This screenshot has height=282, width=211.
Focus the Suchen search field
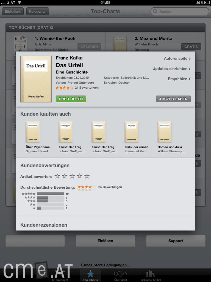[180, 12]
